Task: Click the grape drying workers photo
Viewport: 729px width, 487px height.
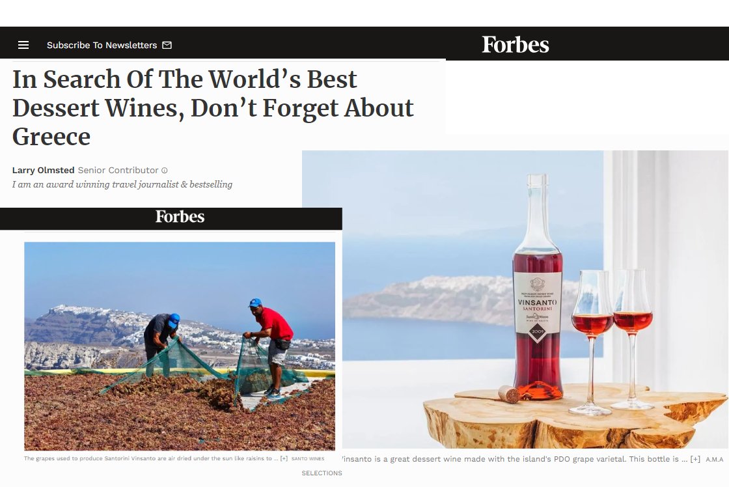Action: pos(180,346)
